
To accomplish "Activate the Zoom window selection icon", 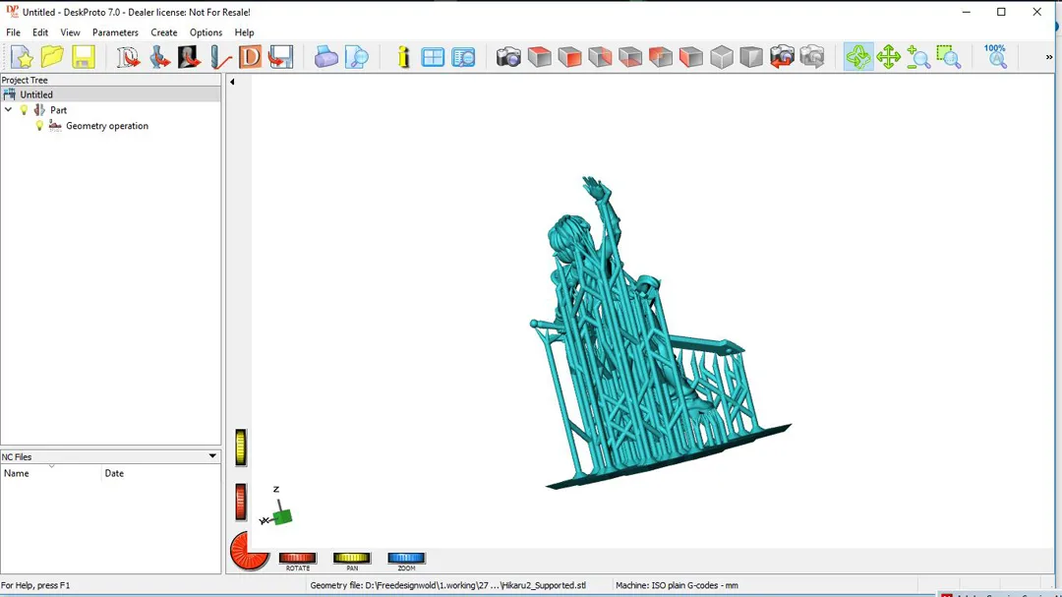I will [949, 57].
